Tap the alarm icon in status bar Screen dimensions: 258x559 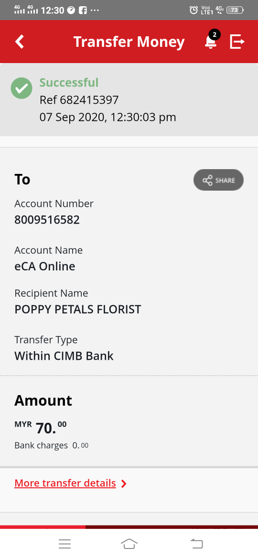[x=193, y=10]
